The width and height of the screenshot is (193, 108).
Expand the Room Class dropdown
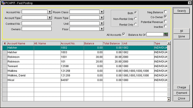102,12
